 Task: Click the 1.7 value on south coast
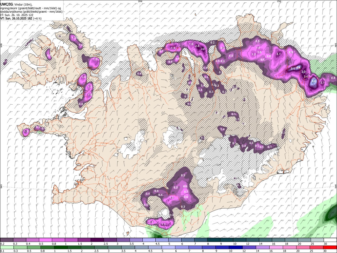[x=163, y=225]
